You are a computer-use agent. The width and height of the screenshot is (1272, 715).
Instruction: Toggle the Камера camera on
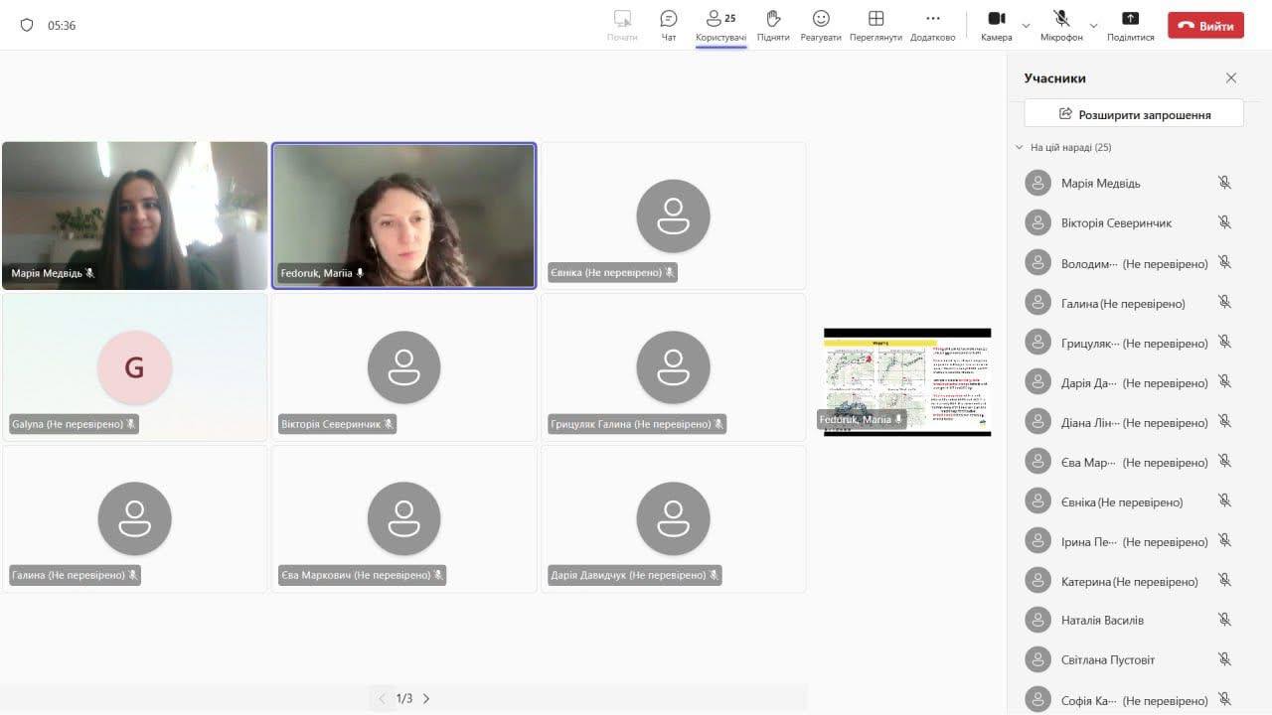[996, 19]
